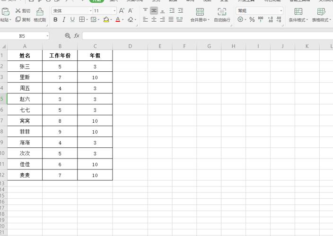The height and width of the screenshot is (236, 333).
Task: Click the Name Box showing N5
Action: (22, 36)
